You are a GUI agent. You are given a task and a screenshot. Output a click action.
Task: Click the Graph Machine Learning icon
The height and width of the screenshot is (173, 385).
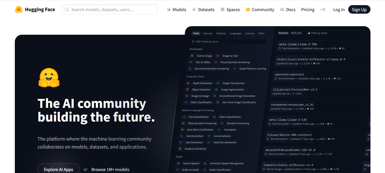(x=235, y=69)
